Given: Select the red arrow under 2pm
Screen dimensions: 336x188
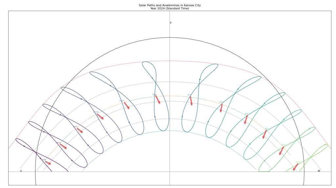Looking at the screenshot, I should click(221, 108).
